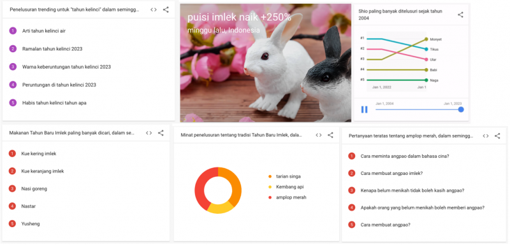Click the timeline slider handle at Jan 1, 2023
Screen dimensions: 510x245
pyautogui.click(x=461, y=109)
